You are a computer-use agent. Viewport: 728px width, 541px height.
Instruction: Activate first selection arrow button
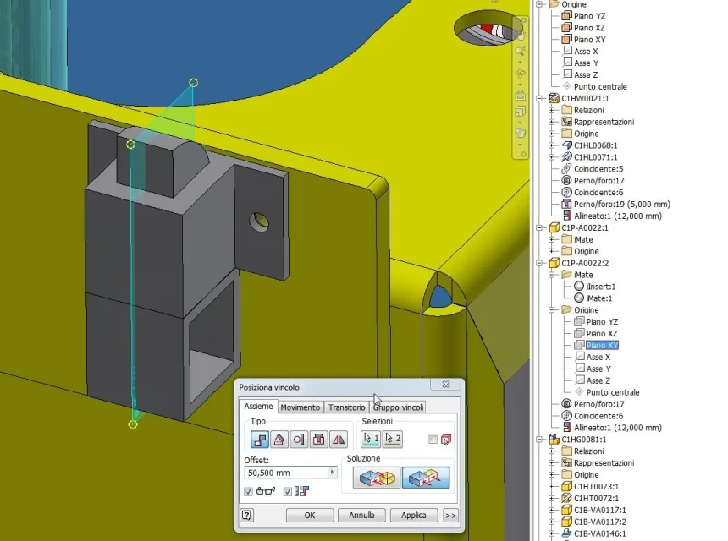371,439
